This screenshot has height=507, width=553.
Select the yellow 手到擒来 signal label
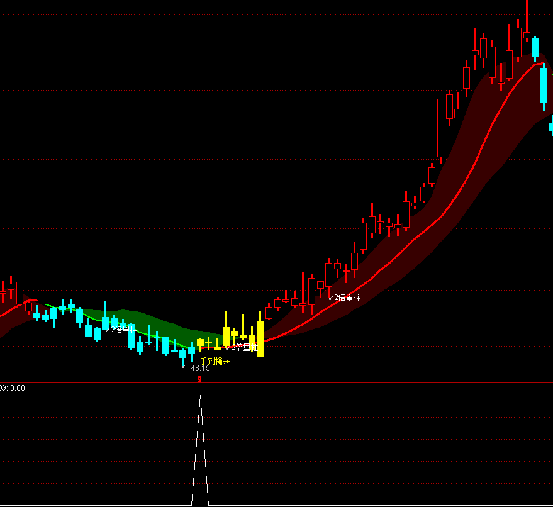tap(215, 361)
